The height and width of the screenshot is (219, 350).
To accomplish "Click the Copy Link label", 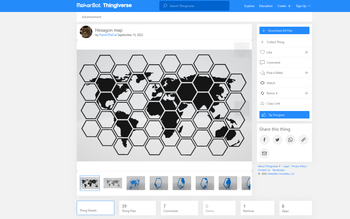I will pos(273,104).
